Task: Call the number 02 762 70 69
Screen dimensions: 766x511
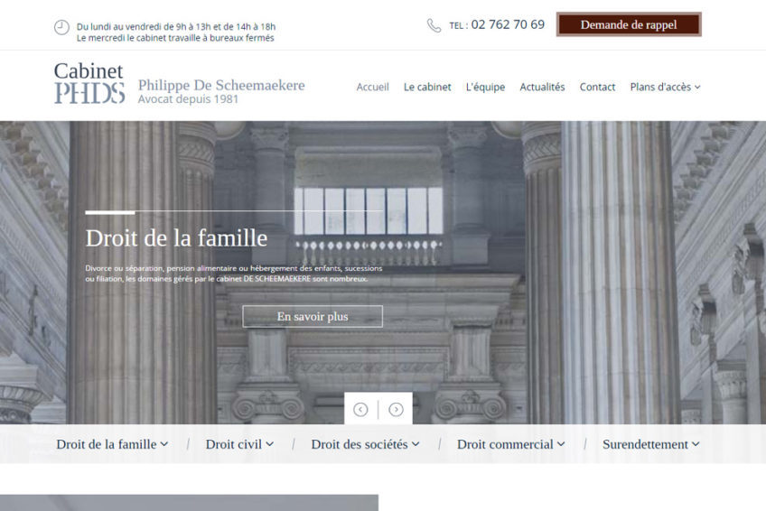Action: pyautogui.click(x=508, y=24)
